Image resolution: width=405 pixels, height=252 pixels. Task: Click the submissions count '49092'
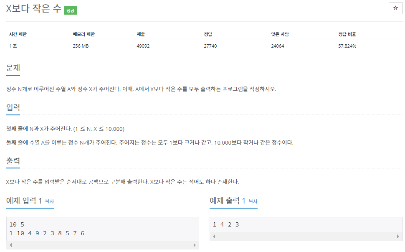143,46
